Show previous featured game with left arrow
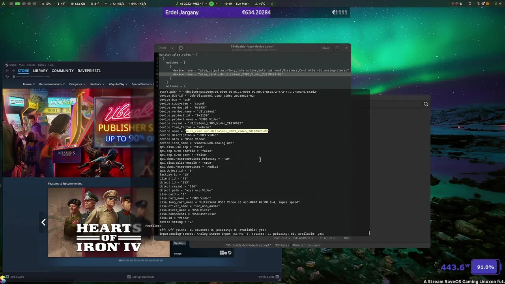The width and height of the screenshot is (505, 284). [x=43, y=222]
